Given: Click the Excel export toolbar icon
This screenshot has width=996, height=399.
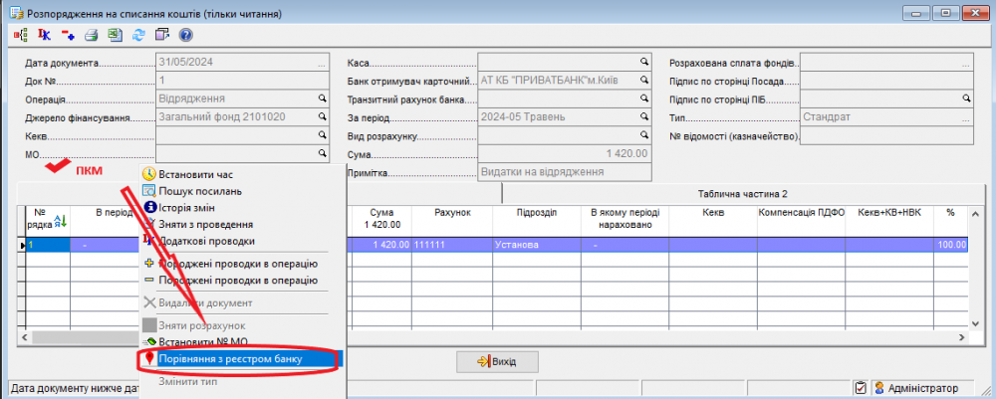Looking at the screenshot, I should pyautogui.click(x=115, y=35).
